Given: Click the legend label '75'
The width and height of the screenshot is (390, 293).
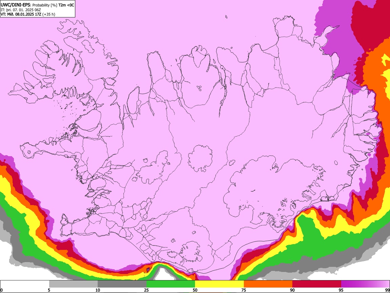Looking at the screenshot, I should [x=244, y=290].
